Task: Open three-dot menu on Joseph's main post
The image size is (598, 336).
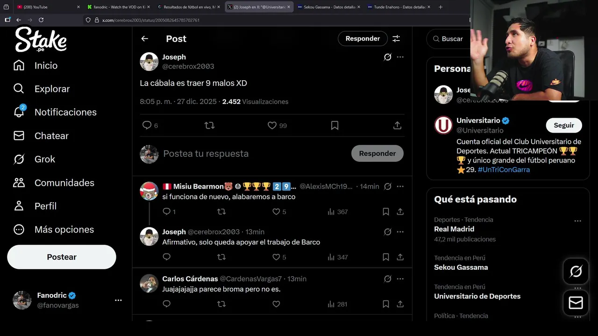Action: (x=400, y=57)
